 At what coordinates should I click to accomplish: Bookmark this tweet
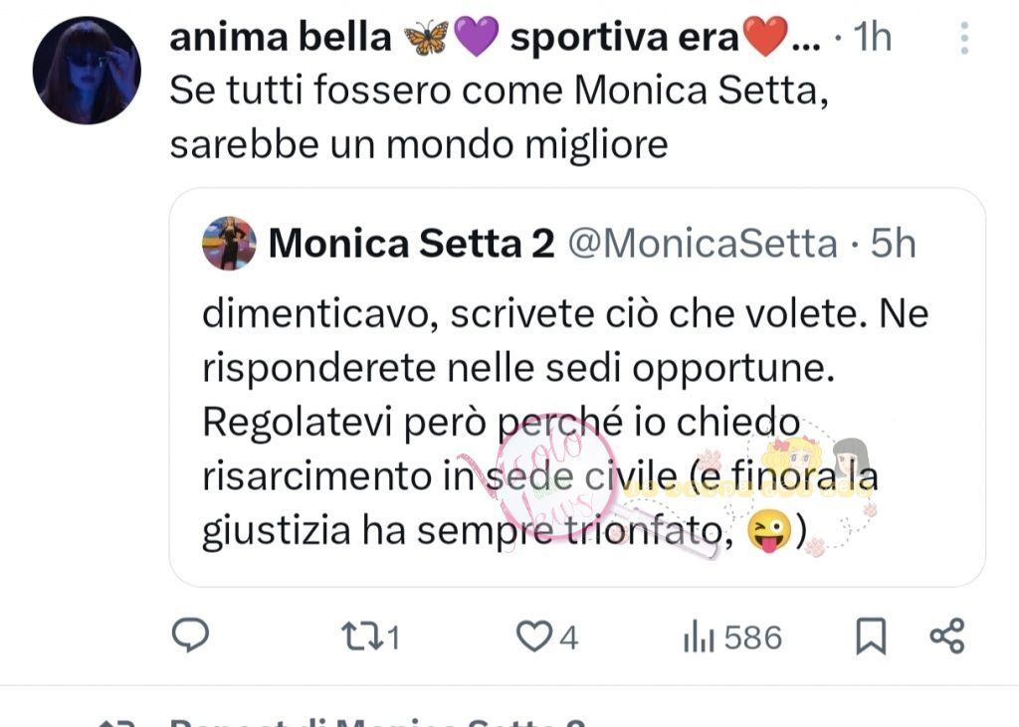[x=871, y=636]
